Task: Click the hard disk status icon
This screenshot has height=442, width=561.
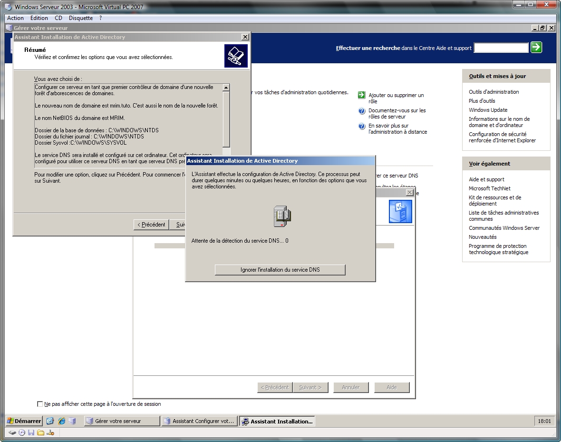Action: [12, 432]
